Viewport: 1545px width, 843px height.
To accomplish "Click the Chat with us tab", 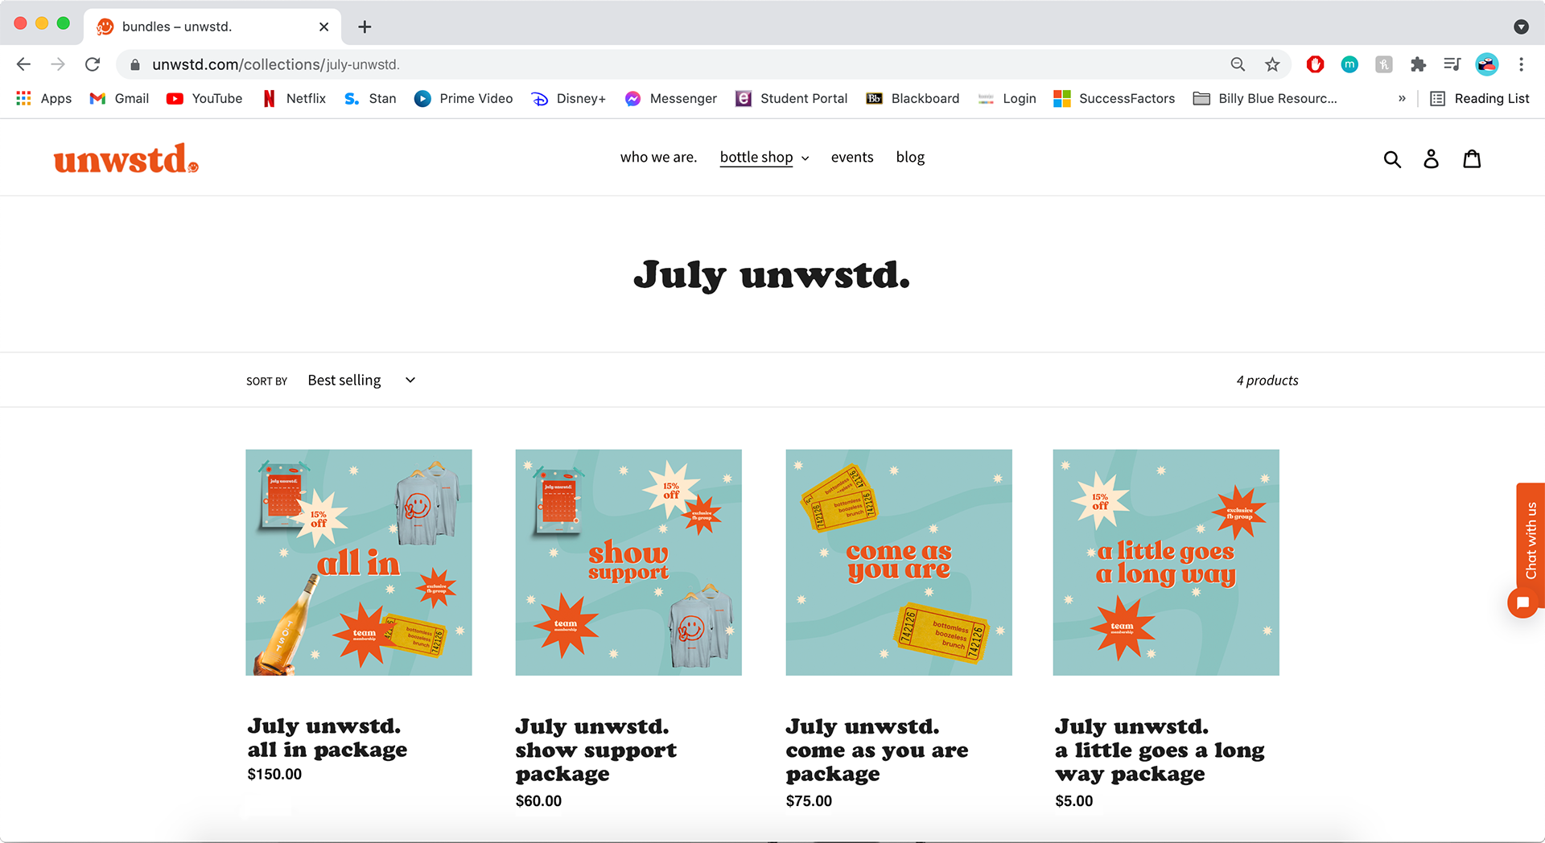I will coord(1531,541).
